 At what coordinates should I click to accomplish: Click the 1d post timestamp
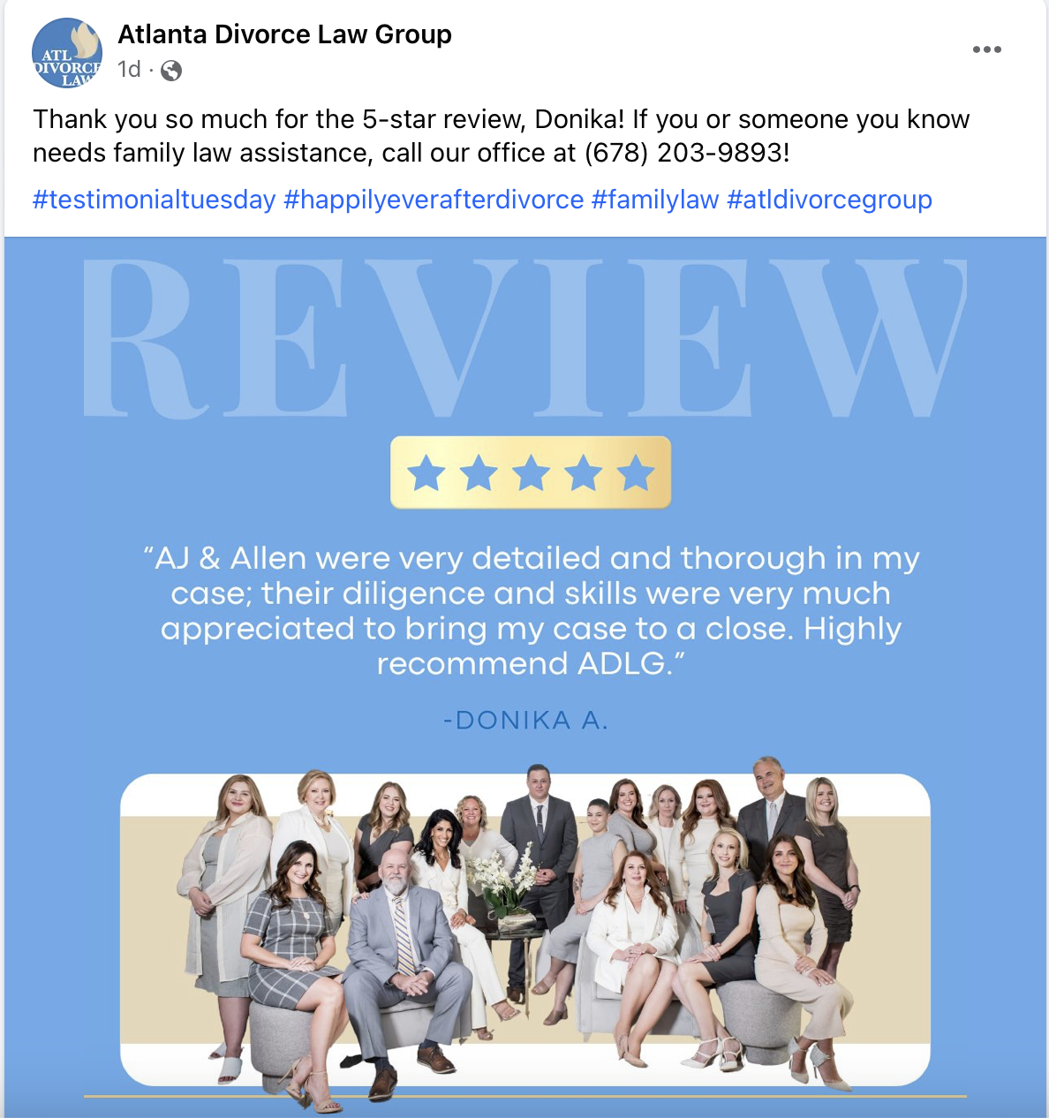pyautogui.click(x=129, y=70)
